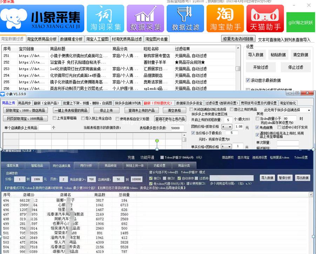316x254 pixels.
Task: Enable 滚动显示最新数据 checkbox
Action: (x=248, y=80)
